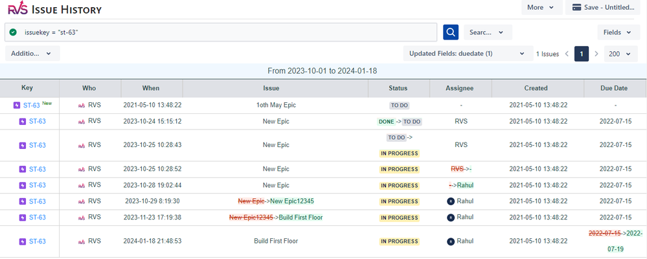The image size is (647, 259).
Task: Click '1oth May Epic' issue text
Action: [x=276, y=105]
